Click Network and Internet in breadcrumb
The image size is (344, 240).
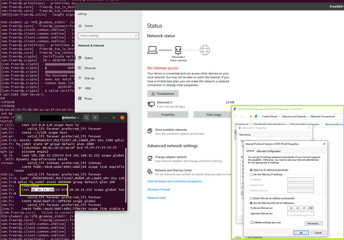click(x=294, y=116)
